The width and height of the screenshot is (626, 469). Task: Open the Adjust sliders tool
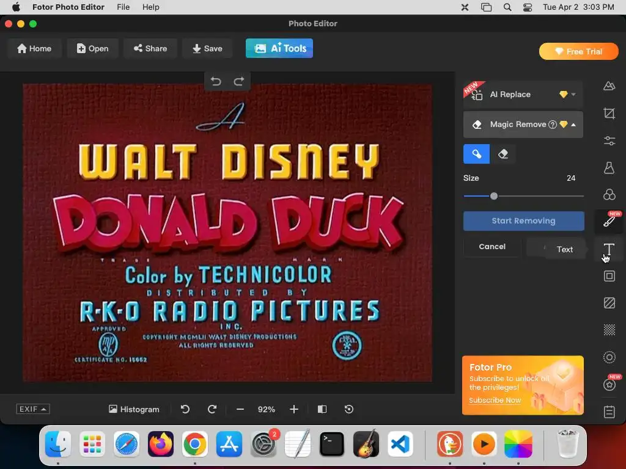[x=609, y=140]
